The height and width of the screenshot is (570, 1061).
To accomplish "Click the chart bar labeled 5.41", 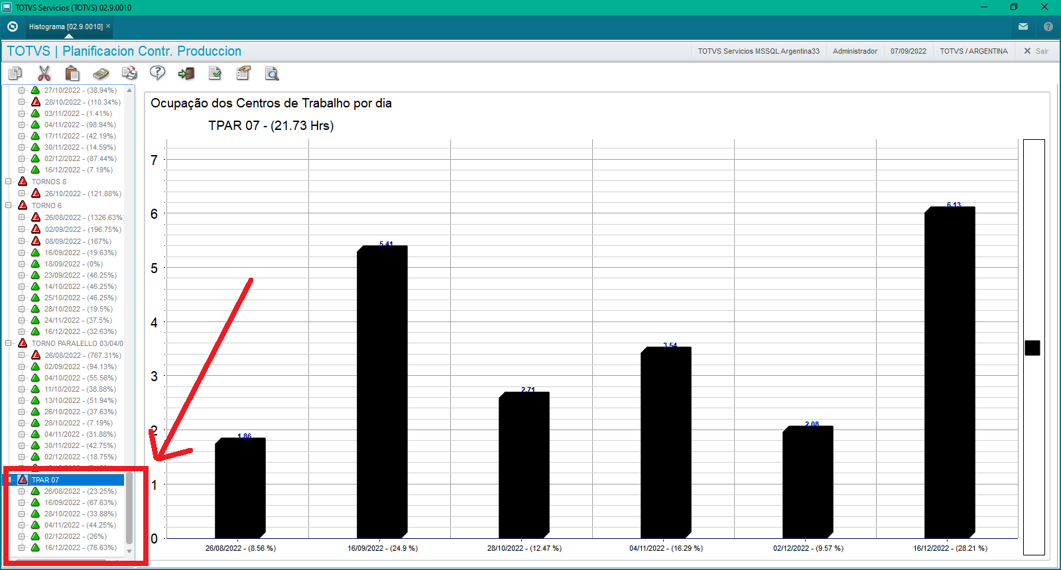I will click(x=382, y=392).
